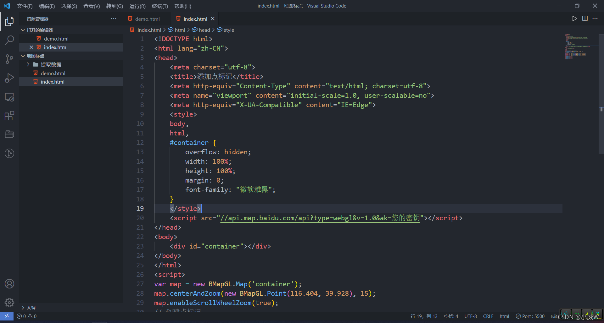Image resolution: width=604 pixels, height=323 pixels.
Task: Click the VS Code logo icon
Action: click(x=7, y=6)
